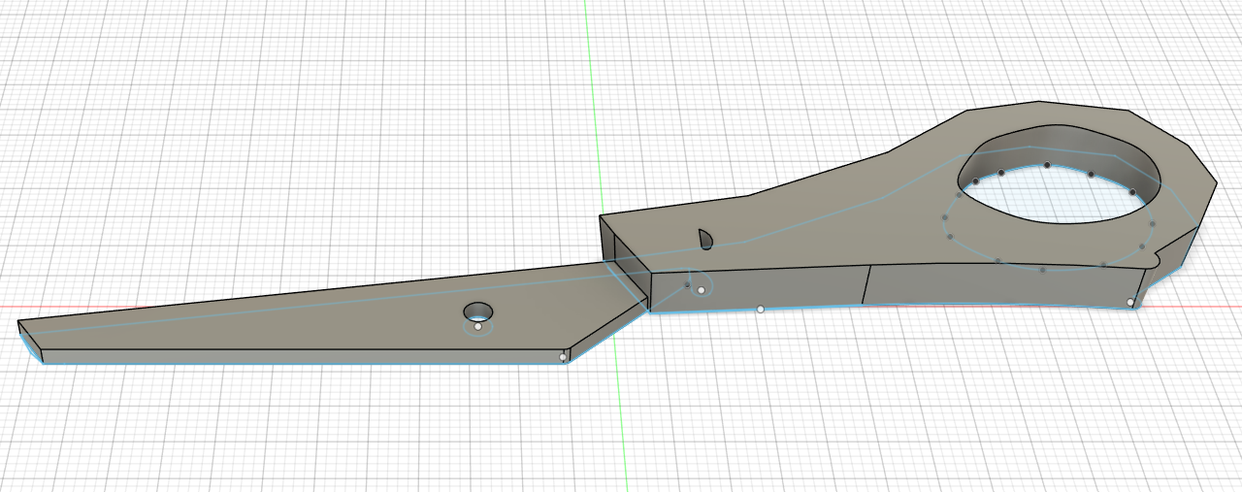Select the half-circle cutout on the top face
1242x492 pixels.
point(706,240)
